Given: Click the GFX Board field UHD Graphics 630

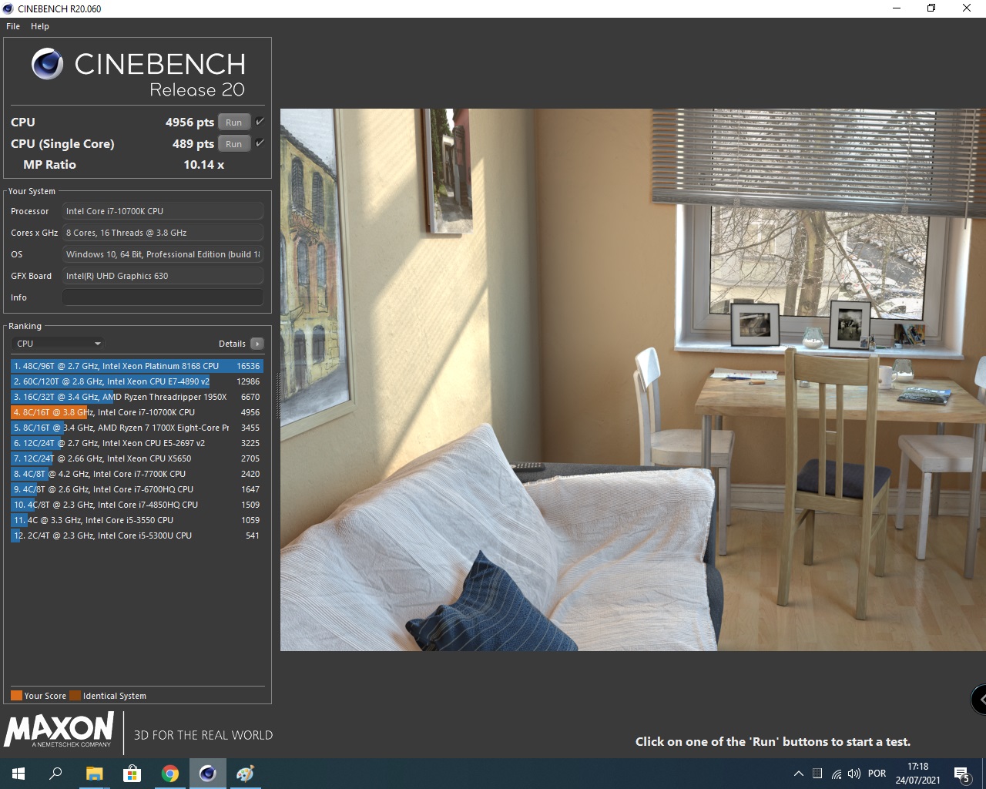Looking at the screenshot, I should 163,276.
